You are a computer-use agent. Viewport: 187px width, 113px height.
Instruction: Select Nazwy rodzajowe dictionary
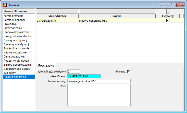click(15, 52)
